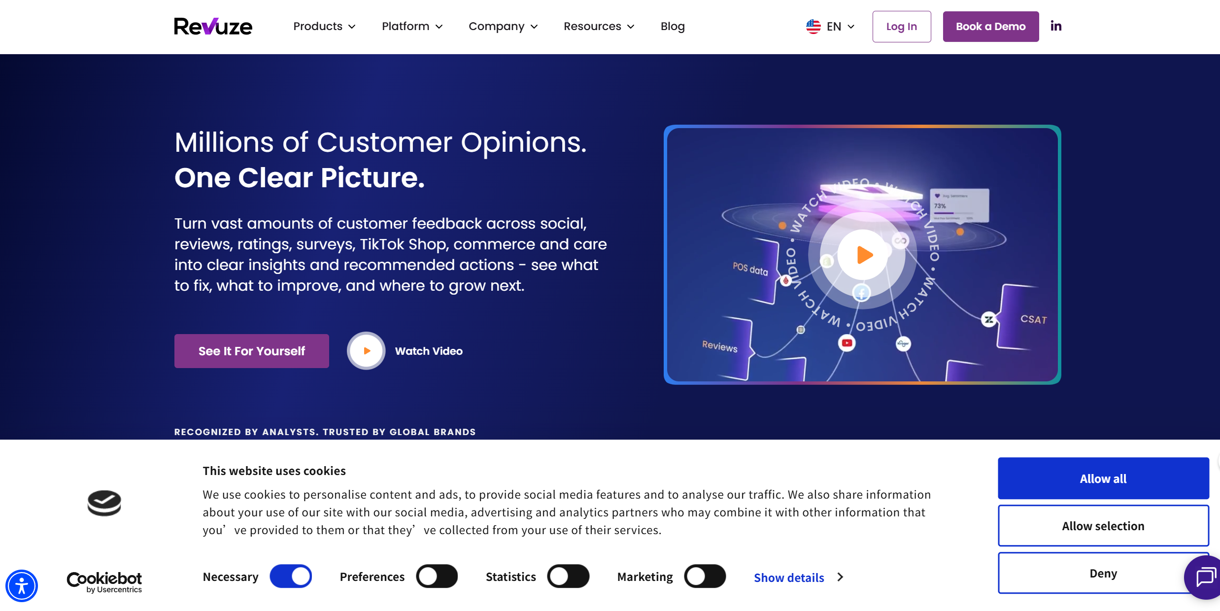Toggle the Necessary cookie switch
The image size is (1220, 611).
click(291, 577)
